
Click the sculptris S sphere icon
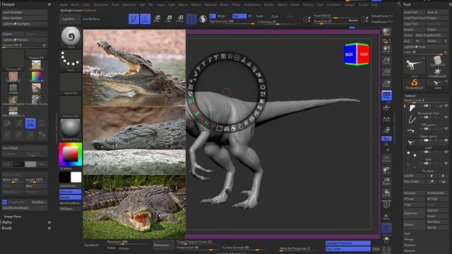[203, 19]
